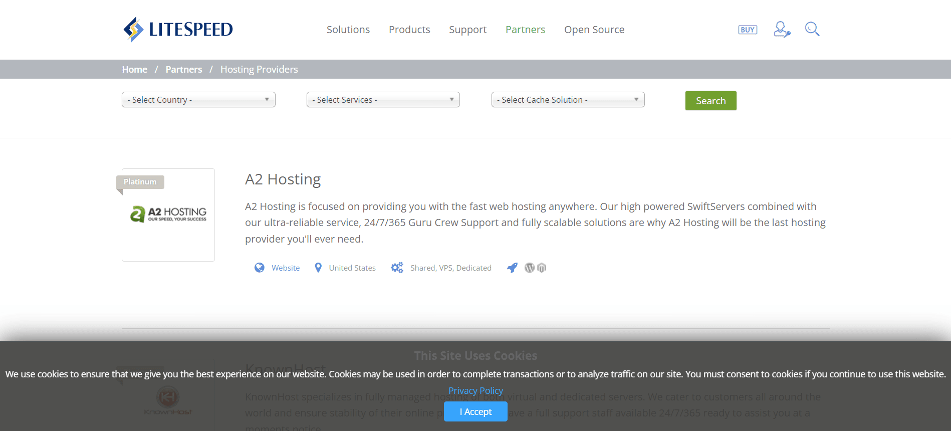Click the gears services icon
This screenshot has width=951, height=431.
point(397,268)
